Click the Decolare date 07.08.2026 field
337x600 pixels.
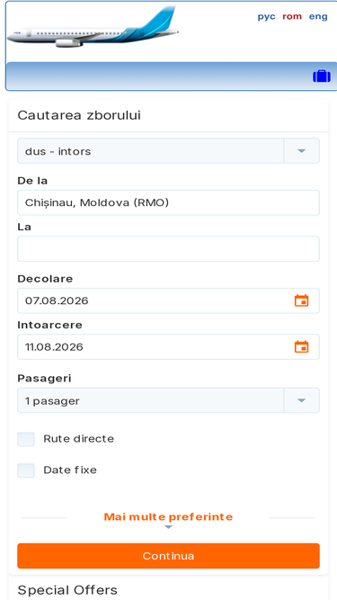[168, 300]
